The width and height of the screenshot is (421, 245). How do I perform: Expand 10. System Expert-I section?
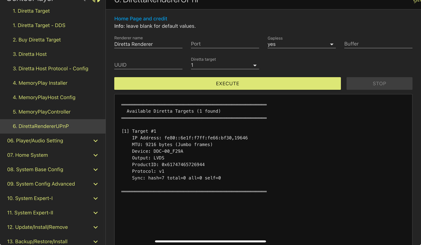pos(53,198)
